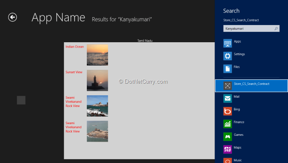This screenshot has width=288, height=163.
Task: Select the Files document icon
Action: coord(227,69)
